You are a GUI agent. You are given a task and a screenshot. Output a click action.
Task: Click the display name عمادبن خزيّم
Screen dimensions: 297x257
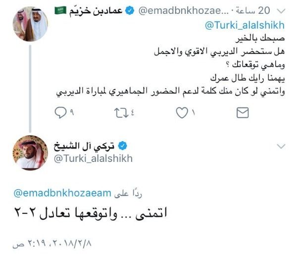(96, 11)
